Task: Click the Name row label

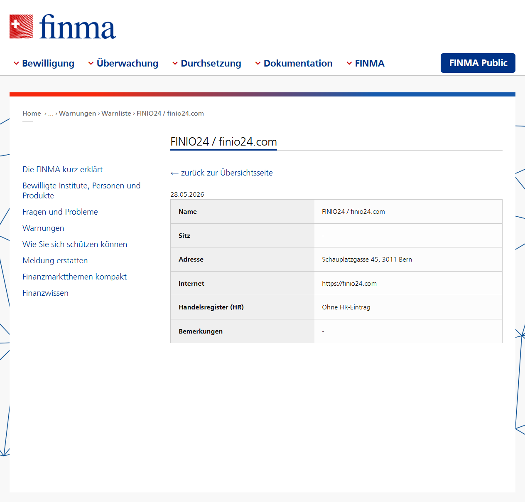Action: [x=188, y=211]
